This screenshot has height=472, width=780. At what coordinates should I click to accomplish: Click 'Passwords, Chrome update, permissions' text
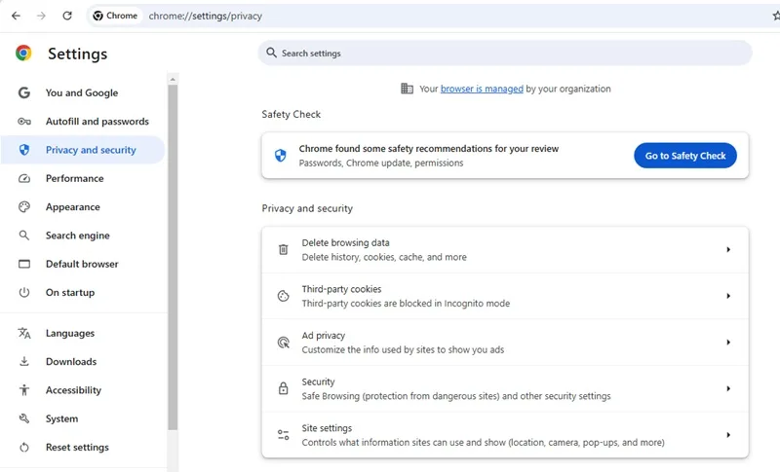381,163
